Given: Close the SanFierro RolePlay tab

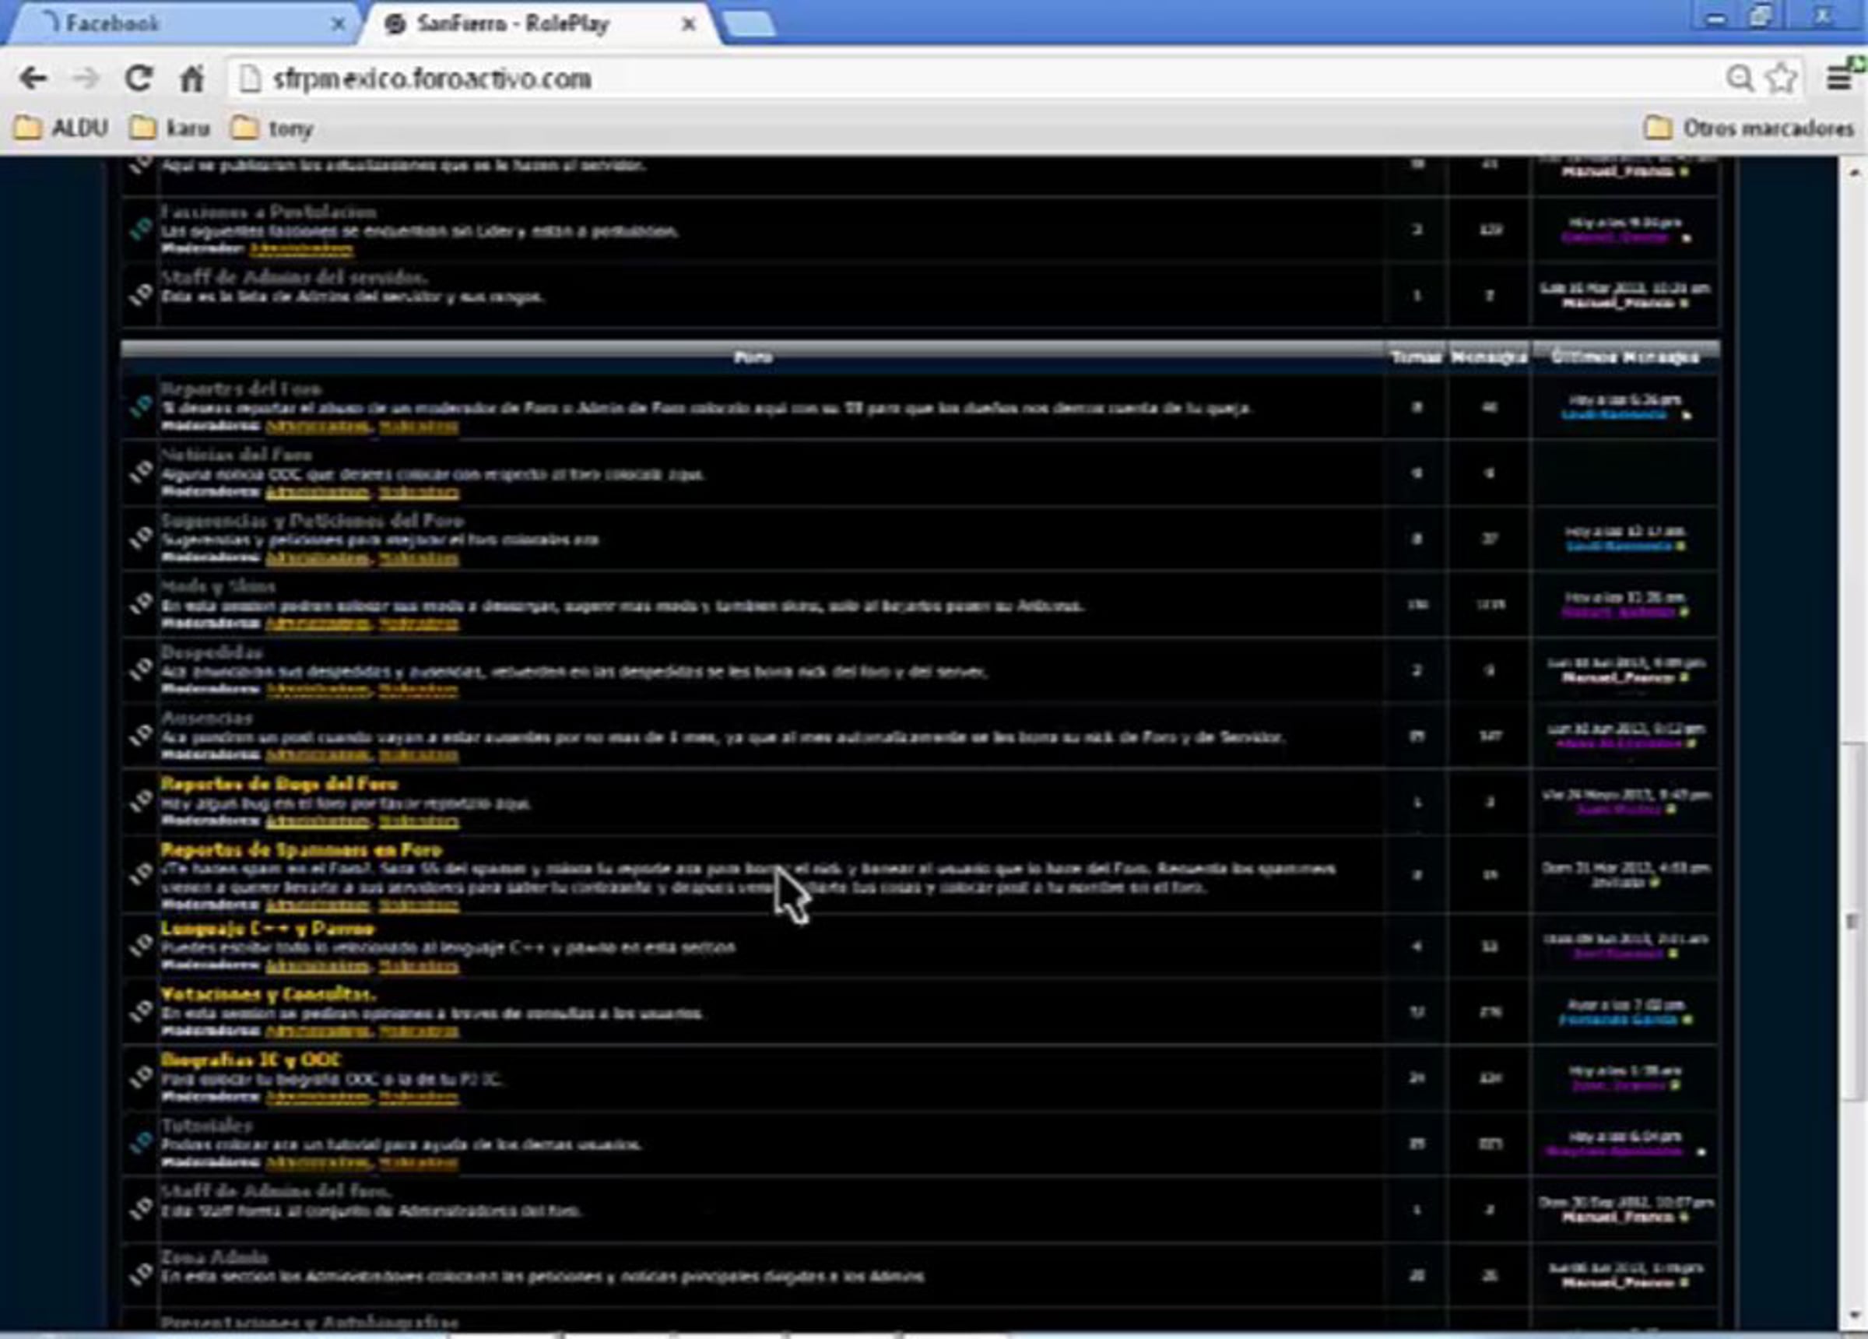Looking at the screenshot, I should [689, 25].
